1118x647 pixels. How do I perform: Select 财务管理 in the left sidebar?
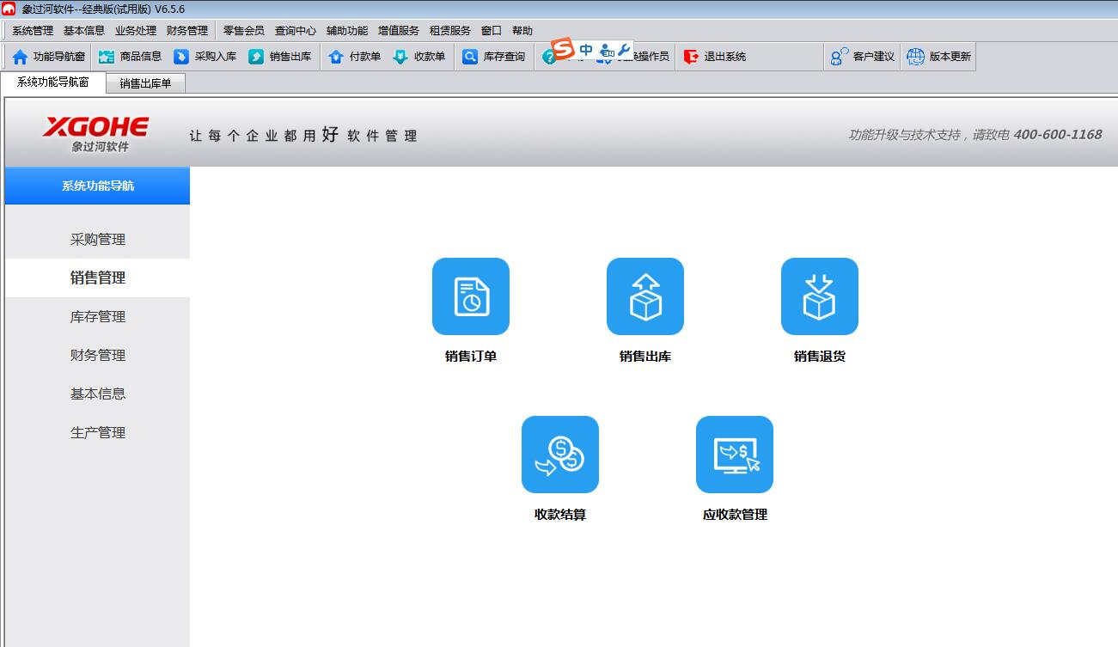coord(97,356)
